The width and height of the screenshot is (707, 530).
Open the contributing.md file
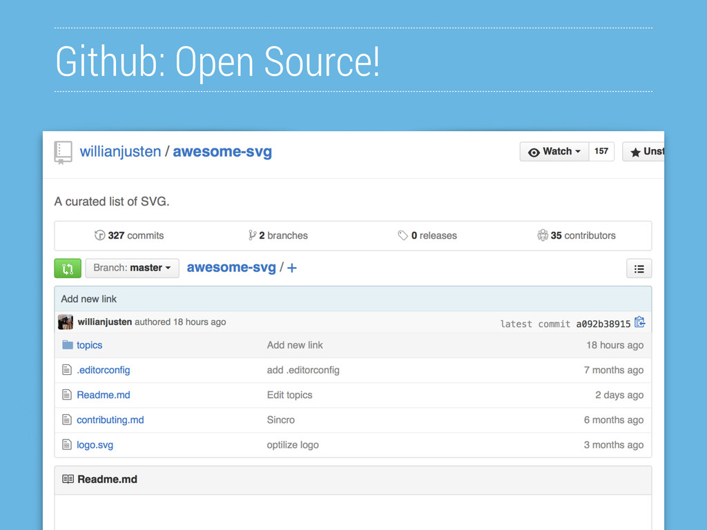pyautogui.click(x=110, y=420)
